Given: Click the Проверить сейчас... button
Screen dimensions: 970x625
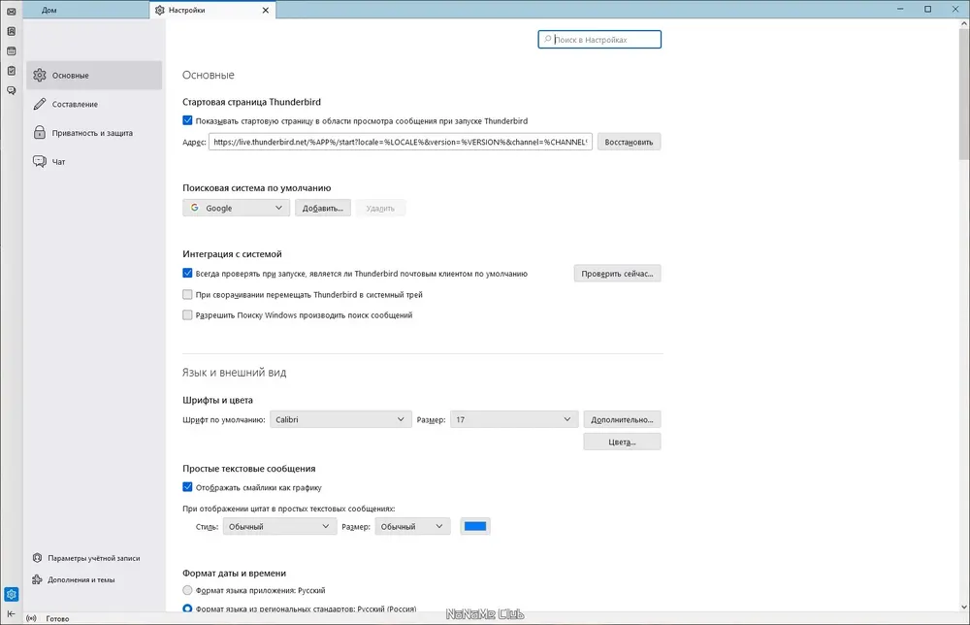Looking at the screenshot, I should [x=617, y=274].
